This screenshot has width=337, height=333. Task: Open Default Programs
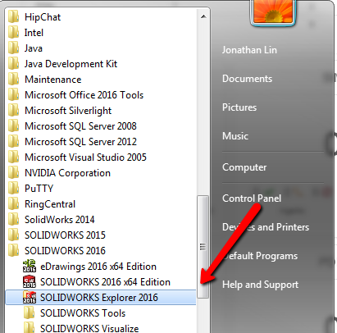coord(260,256)
